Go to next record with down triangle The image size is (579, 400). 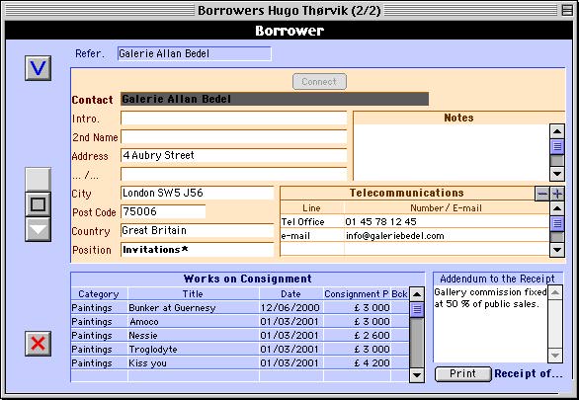tap(38, 229)
